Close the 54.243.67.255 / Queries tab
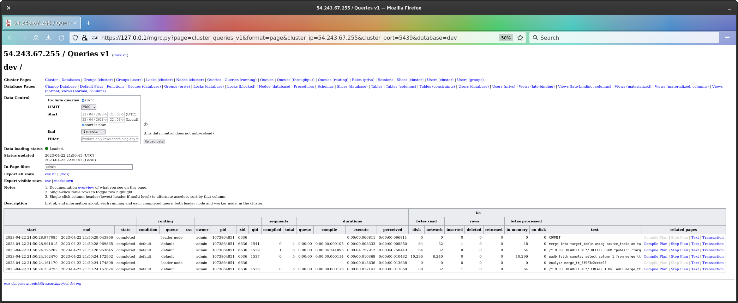738x303 pixels. pyautogui.click(x=75, y=23)
